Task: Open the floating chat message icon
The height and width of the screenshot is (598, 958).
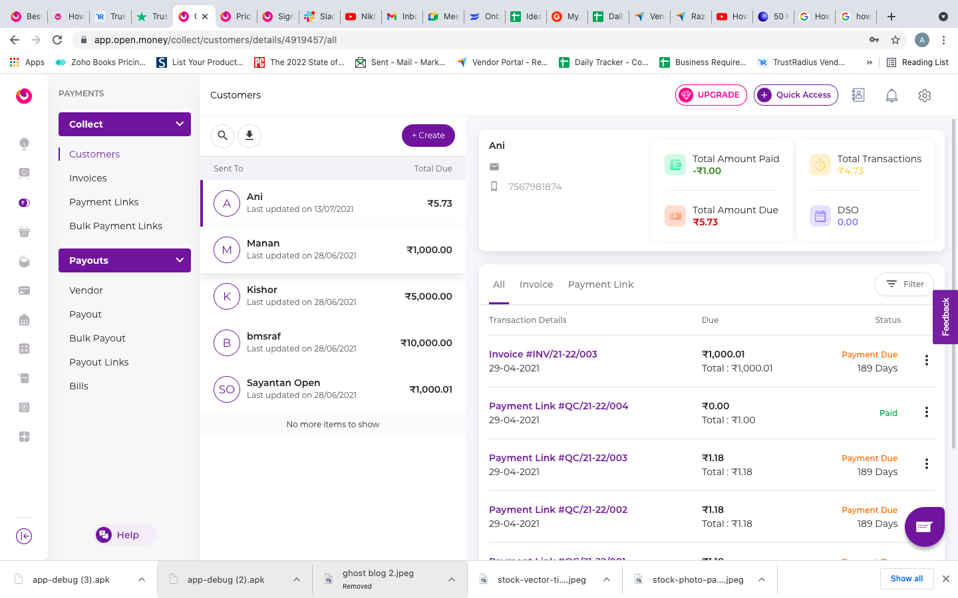Action: [924, 527]
